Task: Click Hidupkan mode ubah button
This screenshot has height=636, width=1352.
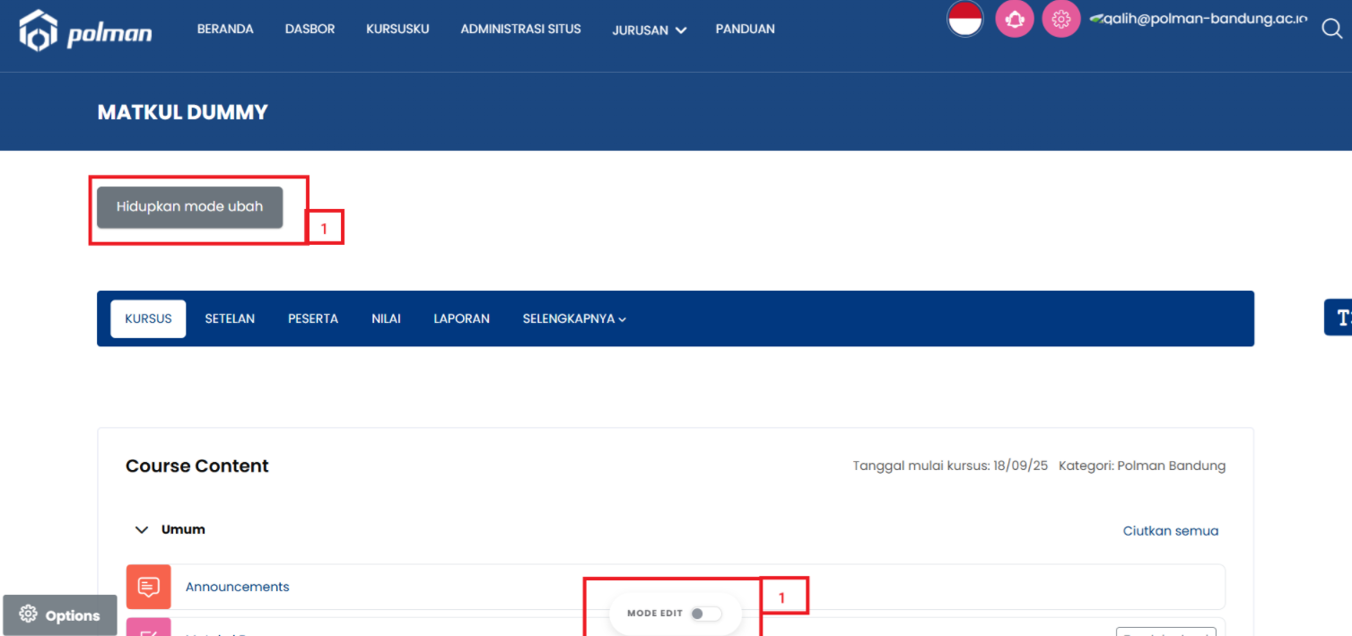Action: pos(189,207)
